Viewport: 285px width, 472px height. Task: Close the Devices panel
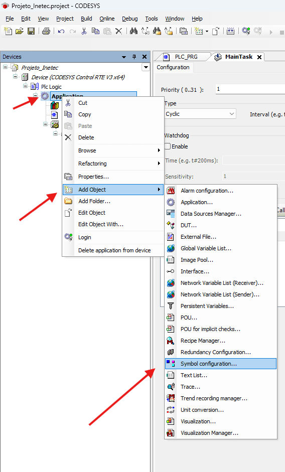(145, 57)
